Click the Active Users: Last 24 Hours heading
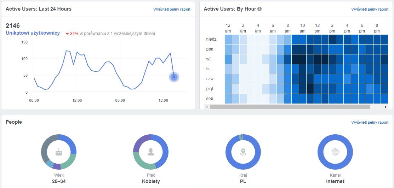The width and height of the screenshot is (394, 188). [x=39, y=9]
